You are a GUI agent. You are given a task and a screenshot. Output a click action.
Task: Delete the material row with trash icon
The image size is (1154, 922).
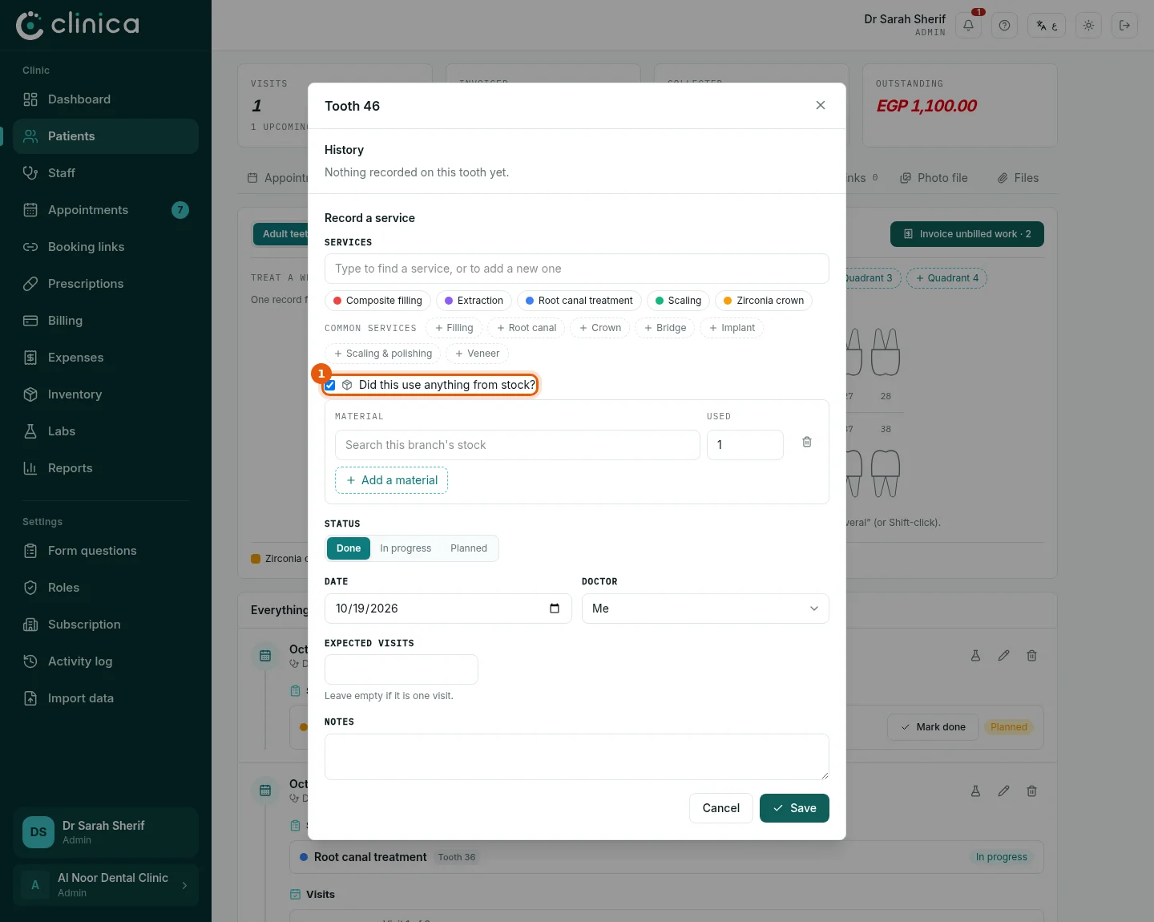807,442
